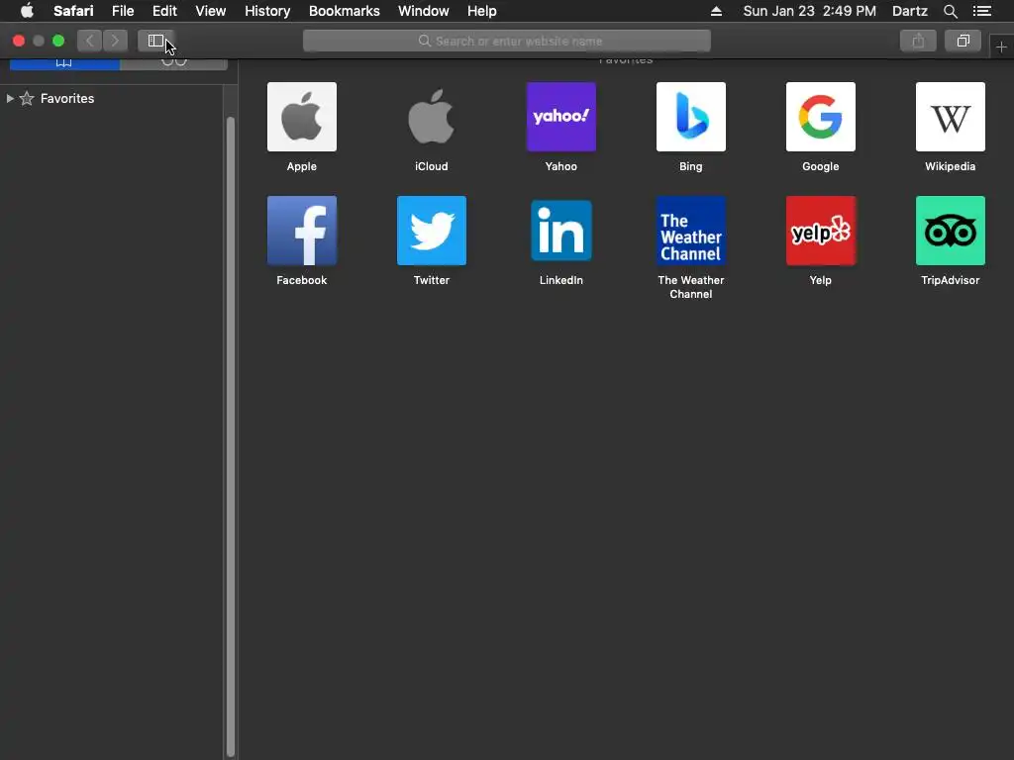Open the Facebook favorite tile
Viewport: 1014px width, 760px height.
coord(301,231)
